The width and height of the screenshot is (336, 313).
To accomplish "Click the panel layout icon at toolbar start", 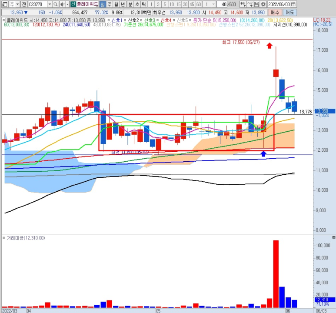I will (x=5, y=4).
